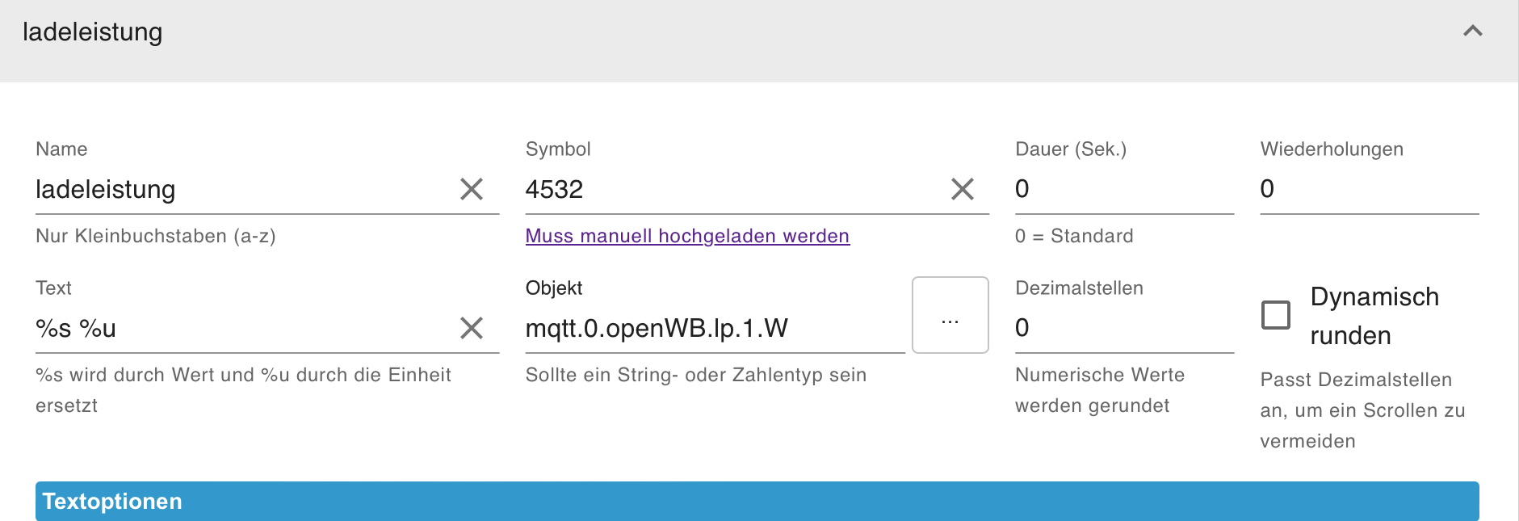Click the 'Objekt' field label
Screen dimensions: 1519x521
(x=554, y=288)
